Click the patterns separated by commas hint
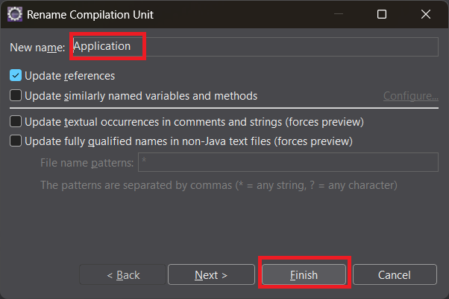Viewport: 449px width, 299px height. click(219, 184)
